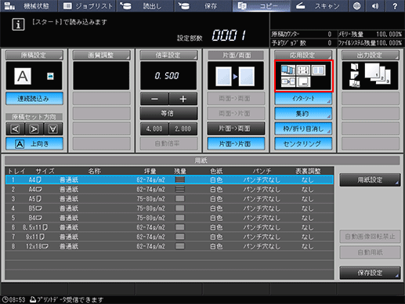Select the left-rotated original direction icon
Screen dimensions: 405x304
coord(15,129)
